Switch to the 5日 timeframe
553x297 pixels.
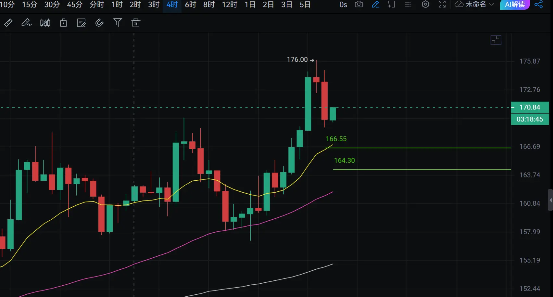tap(305, 5)
